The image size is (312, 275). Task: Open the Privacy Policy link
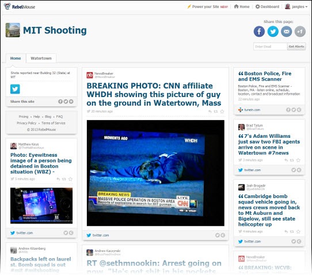pyautogui.click(x=26, y=123)
